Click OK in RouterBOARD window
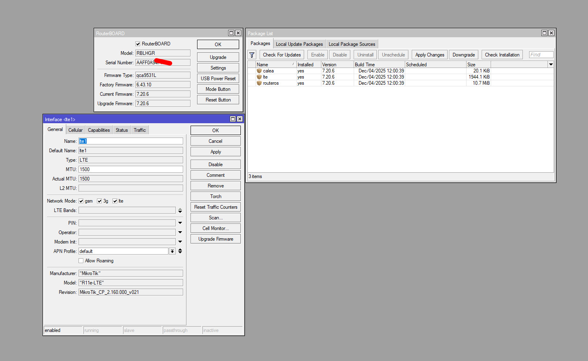This screenshot has width=588, height=361. 218,45
